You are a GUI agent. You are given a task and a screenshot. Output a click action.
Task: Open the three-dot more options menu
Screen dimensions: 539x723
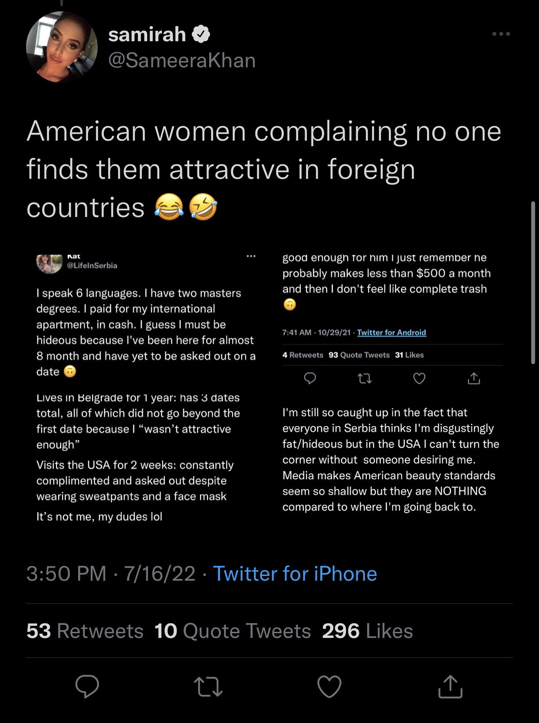[x=501, y=34]
